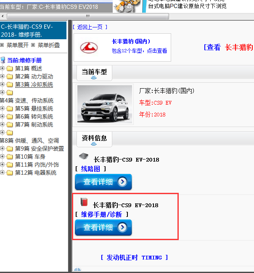Expand the 第9篇 安全保护装置 tree node

[2, 149]
